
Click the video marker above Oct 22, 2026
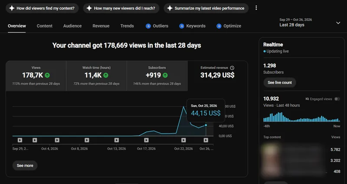[x=183, y=140]
